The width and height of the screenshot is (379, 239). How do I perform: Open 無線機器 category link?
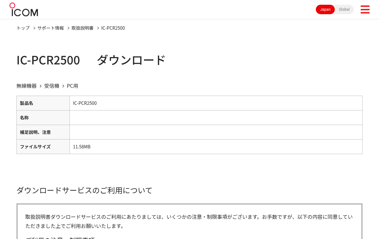[x=27, y=86]
